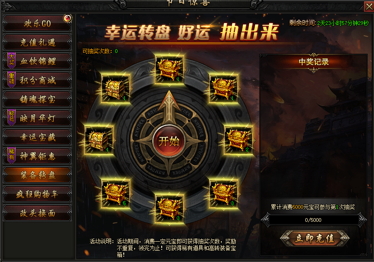Open the 铸魂探宝 tab

coord(37,99)
